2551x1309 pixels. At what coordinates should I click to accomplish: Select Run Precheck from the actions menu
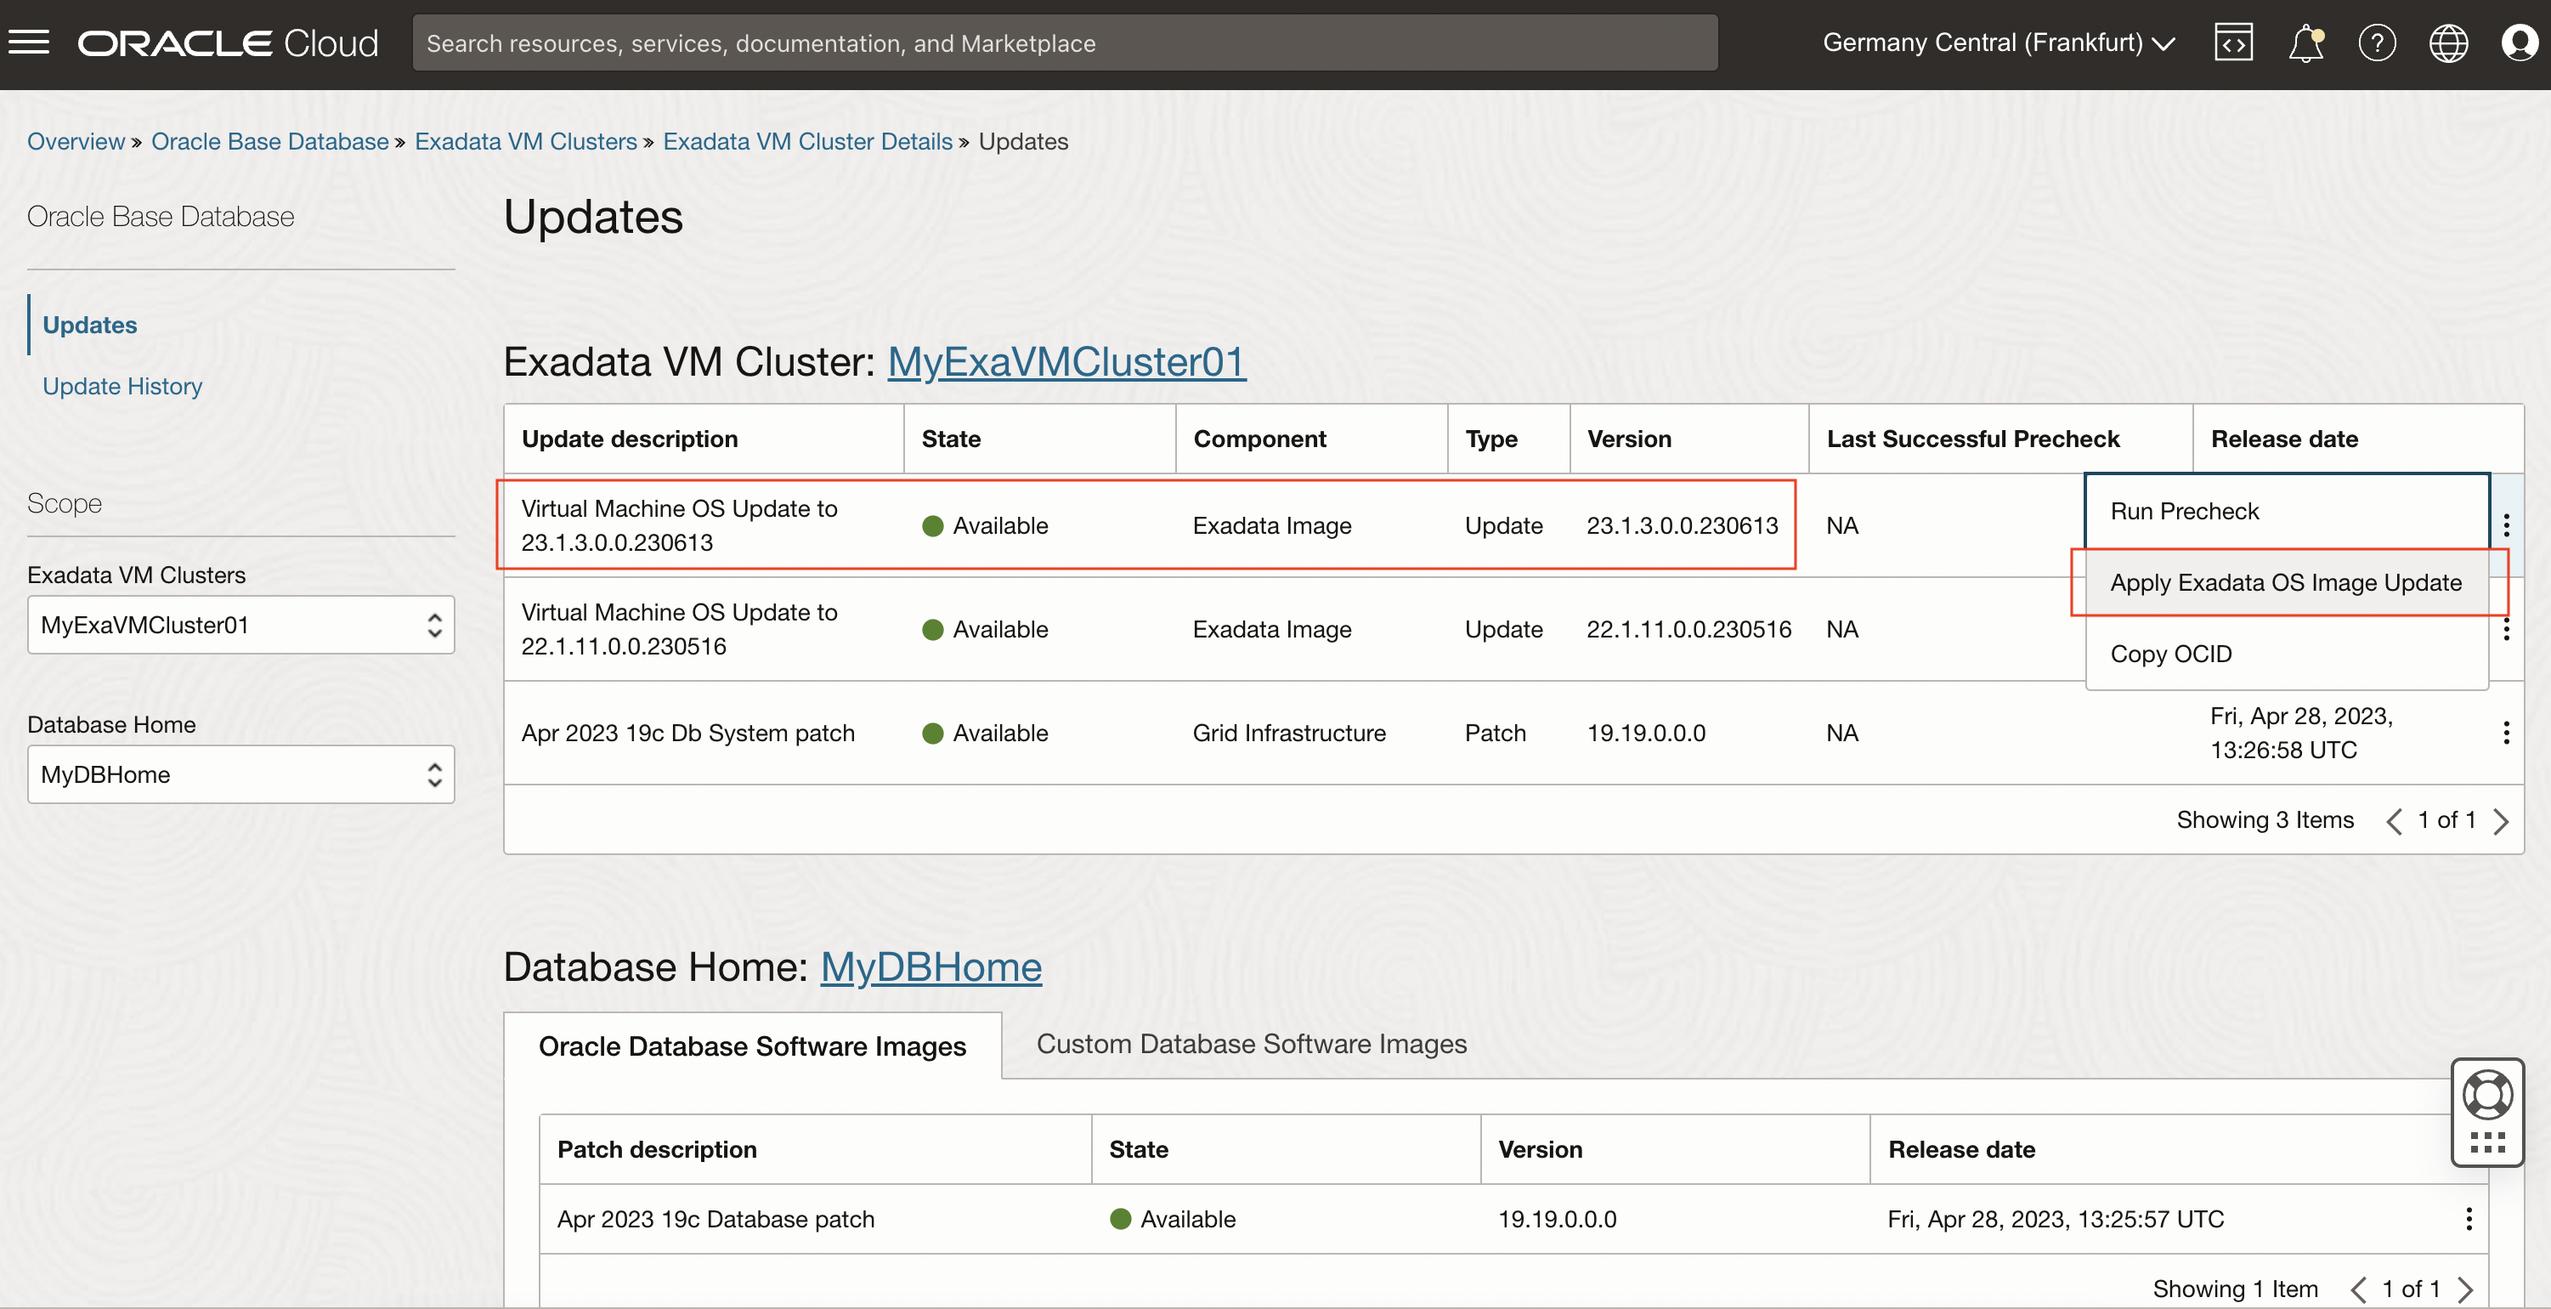click(2286, 512)
